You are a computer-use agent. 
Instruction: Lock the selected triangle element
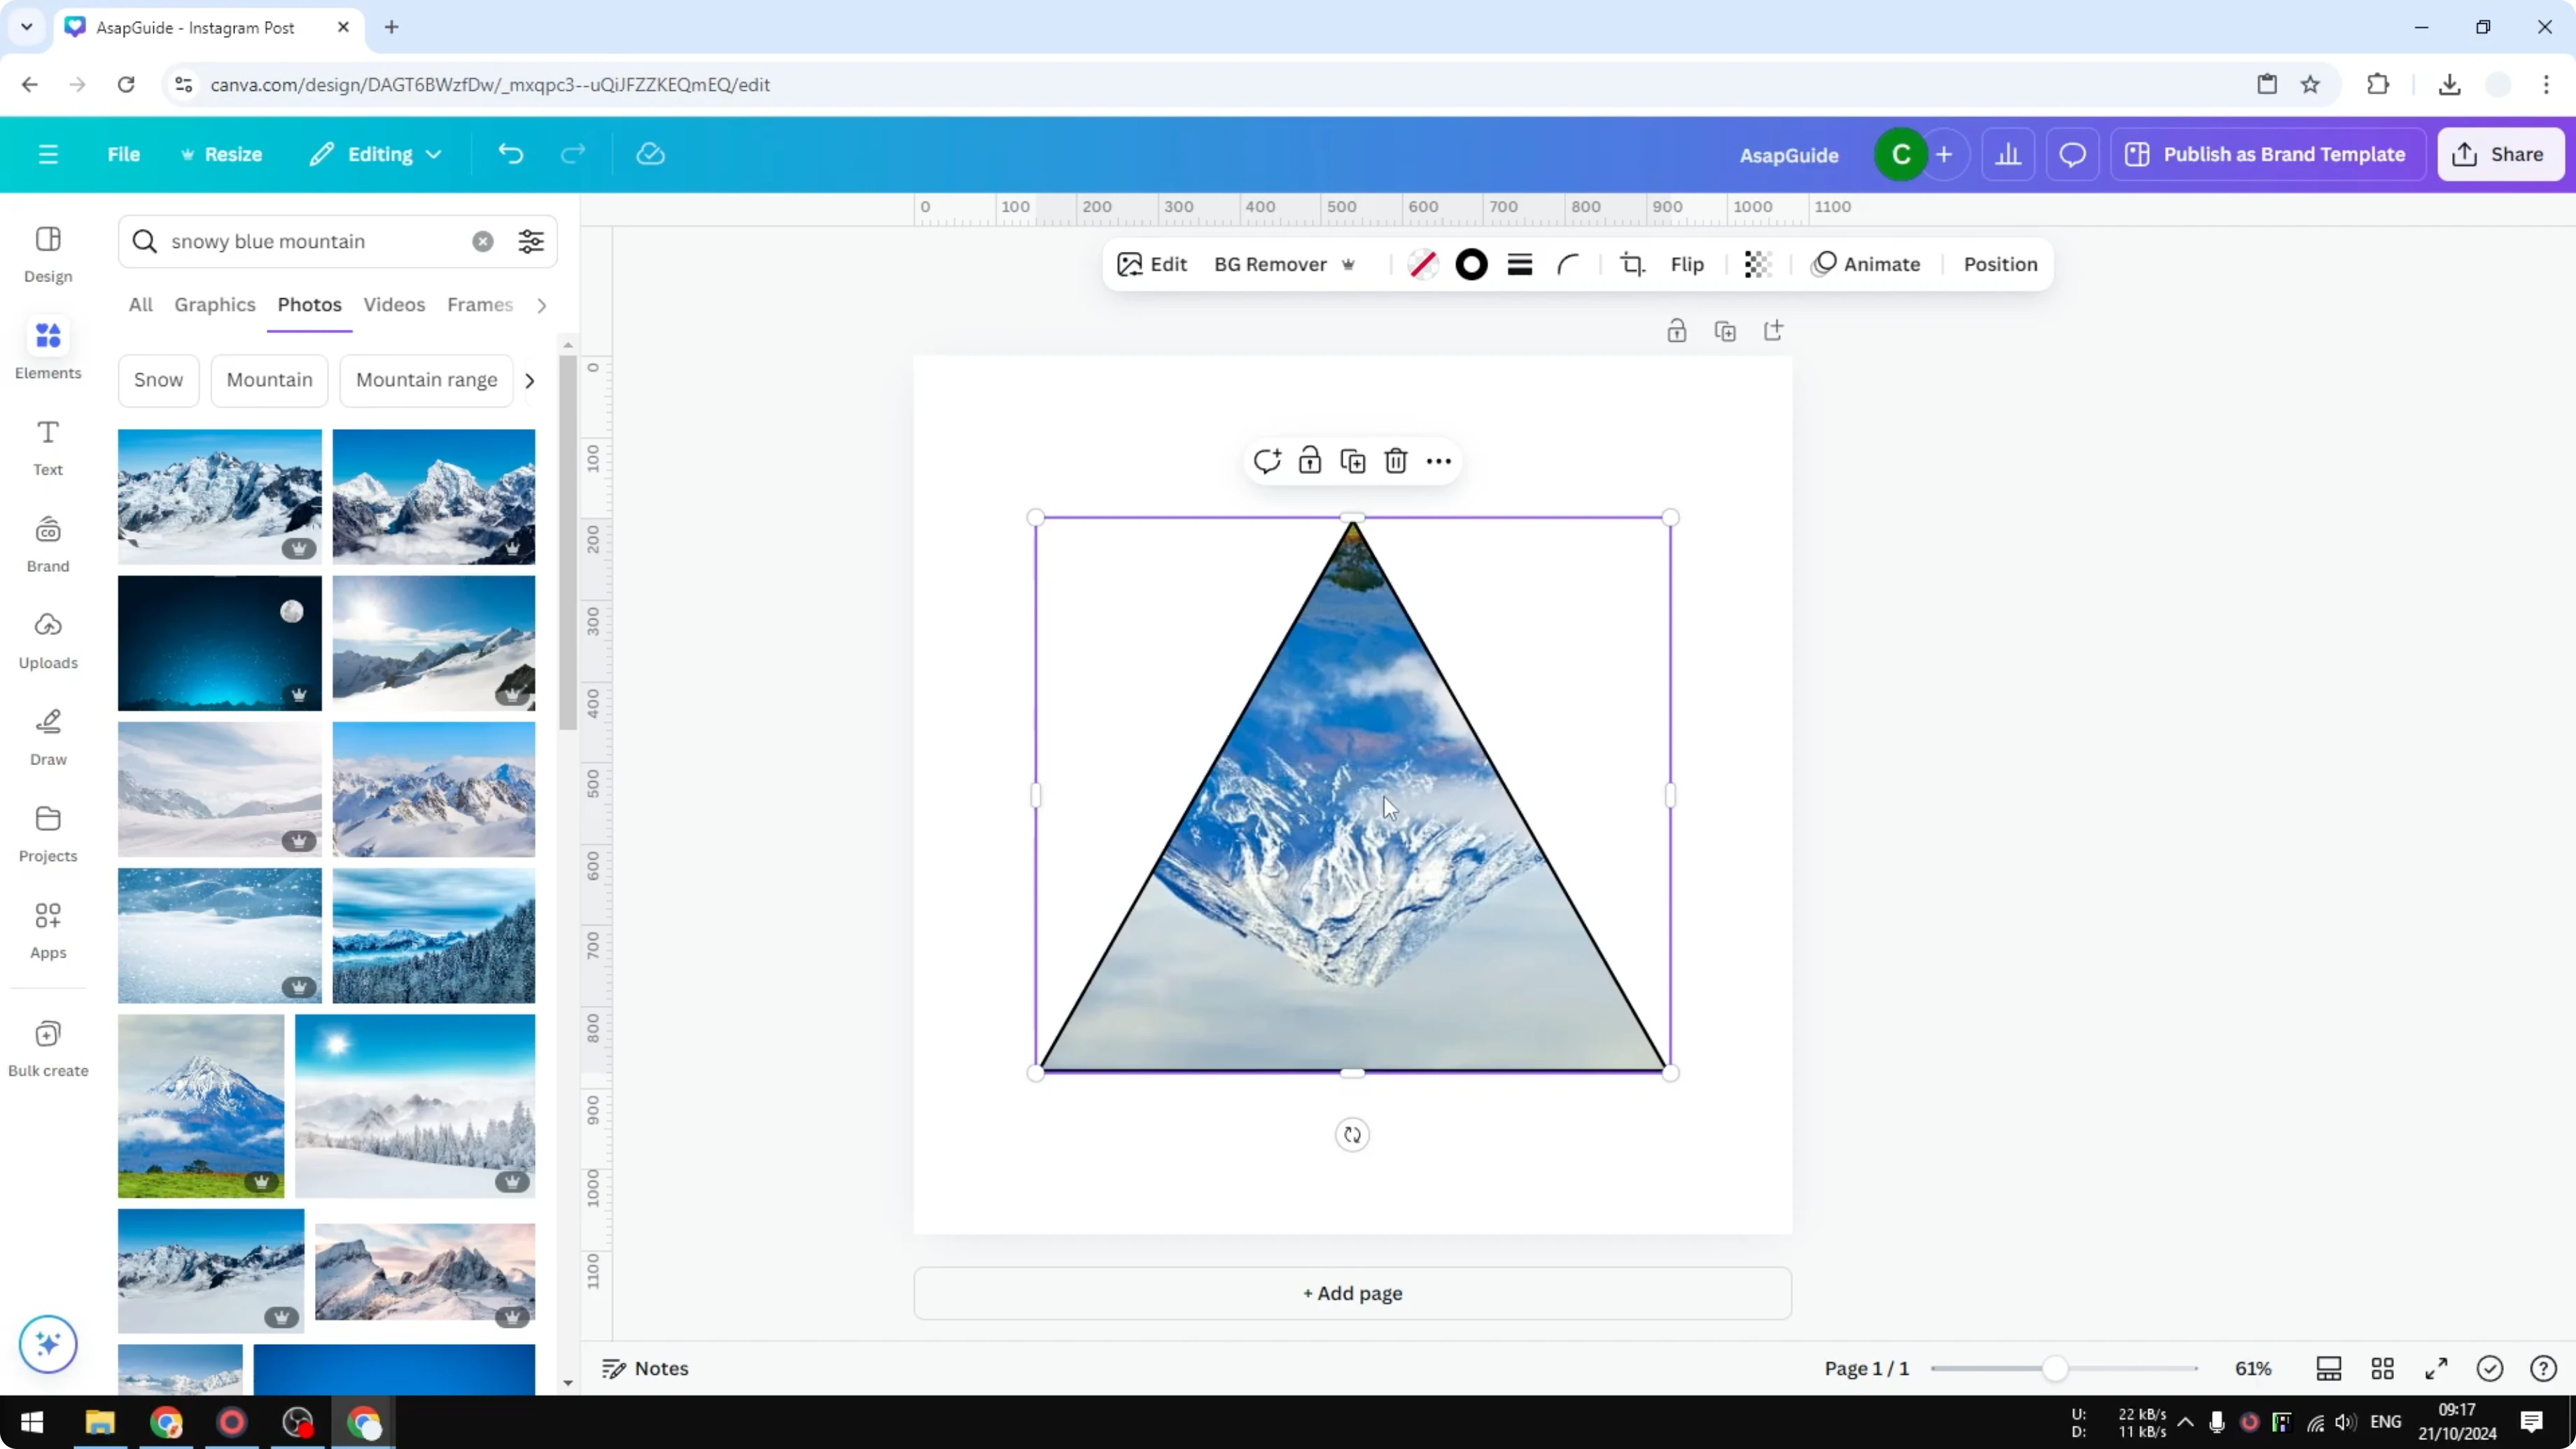[x=1309, y=461]
